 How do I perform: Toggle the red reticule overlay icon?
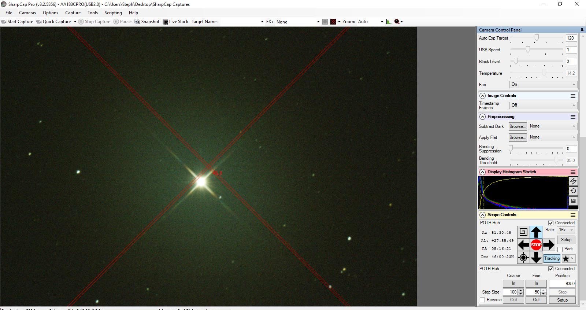click(333, 22)
